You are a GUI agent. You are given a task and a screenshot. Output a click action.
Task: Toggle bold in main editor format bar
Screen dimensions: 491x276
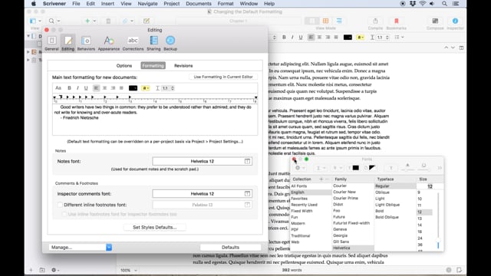[284, 38]
